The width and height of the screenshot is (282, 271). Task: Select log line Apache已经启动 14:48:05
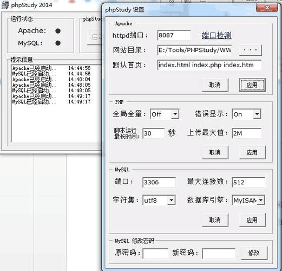[x=51, y=85]
